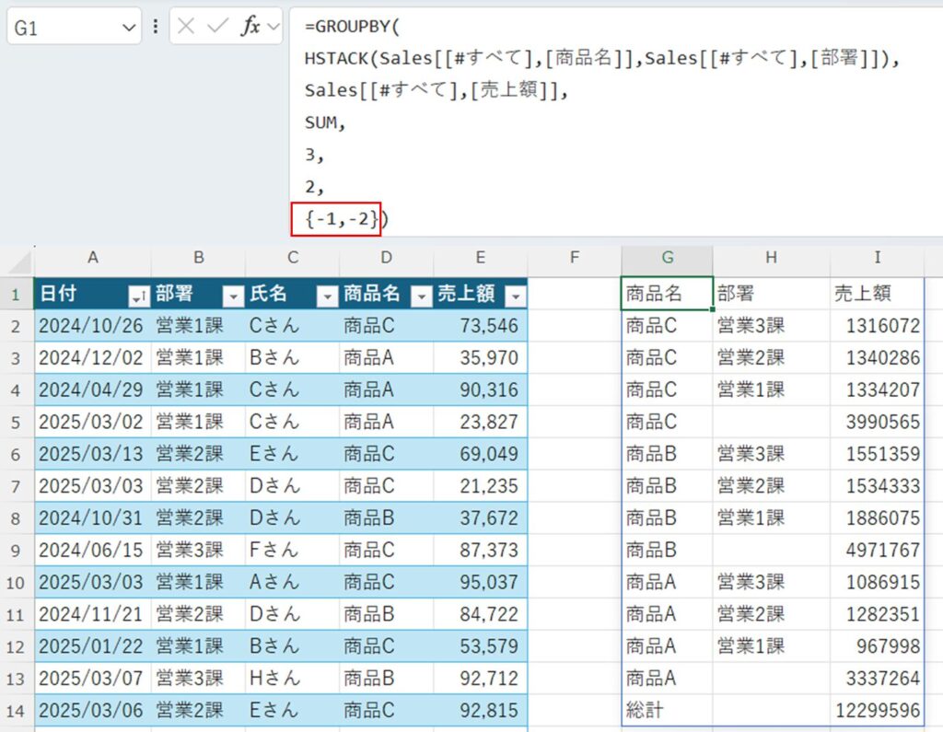
Task: Click the Name Box showing G1
Action: pyautogui.click(x=74, y=27)
